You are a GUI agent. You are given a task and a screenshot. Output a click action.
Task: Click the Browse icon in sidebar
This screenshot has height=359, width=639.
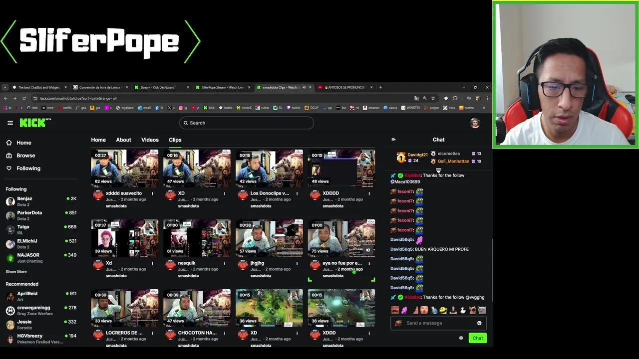pyautogui.click(x=9, y=156)
